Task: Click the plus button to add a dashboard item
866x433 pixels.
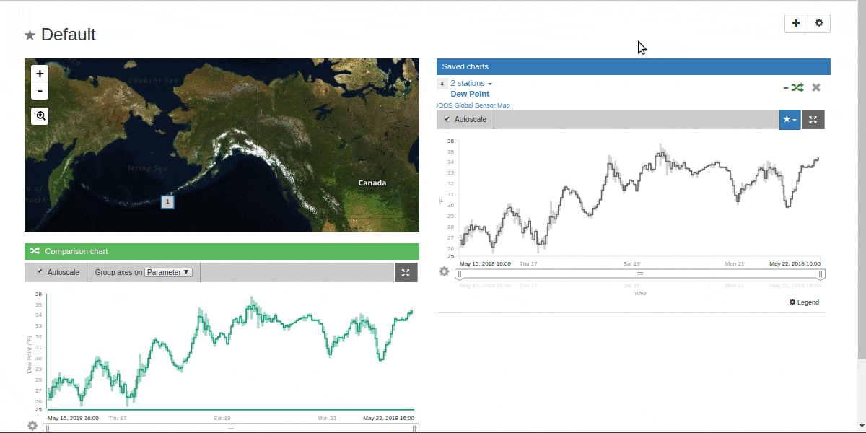Action: 796,23
